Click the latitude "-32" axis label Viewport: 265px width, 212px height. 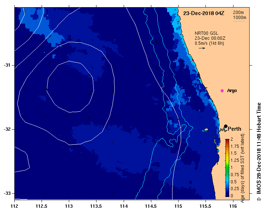tap(7, 129)
